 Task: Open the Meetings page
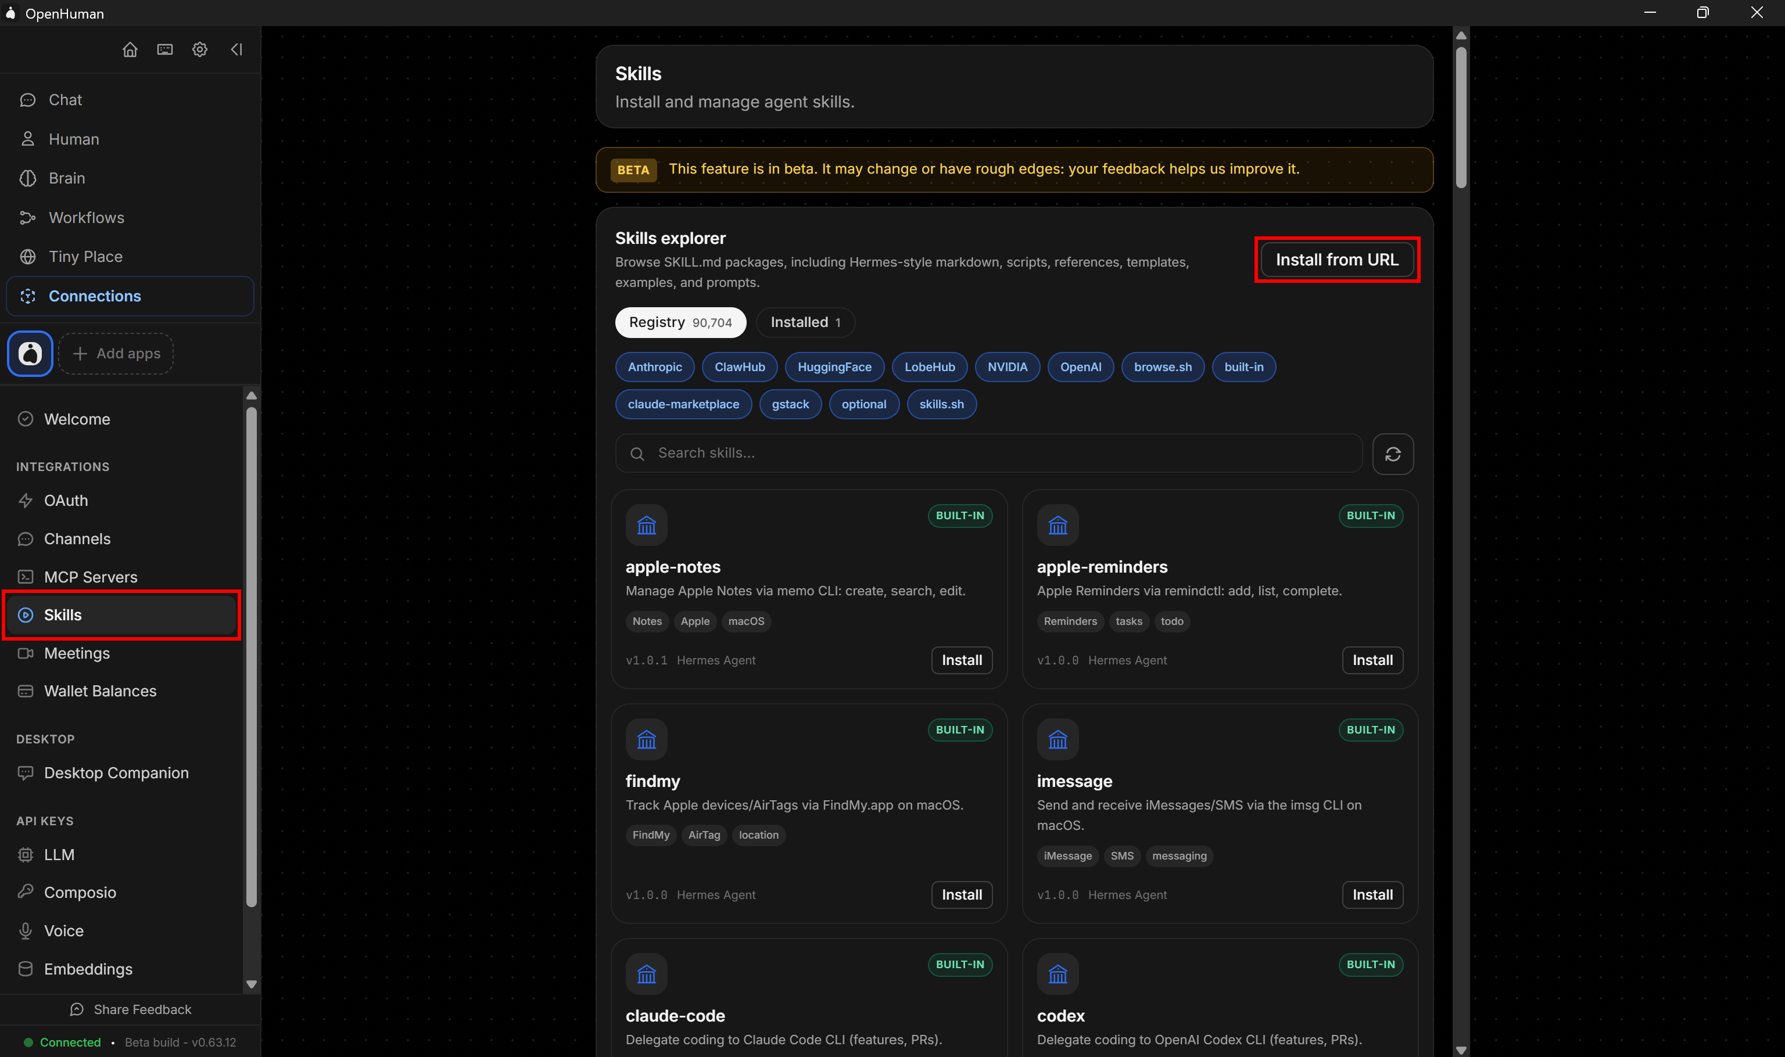point(122,653)
